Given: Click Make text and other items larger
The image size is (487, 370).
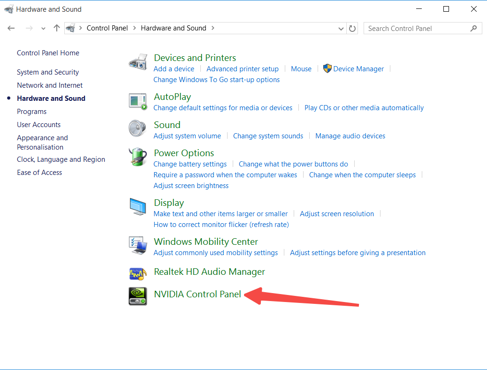Looking at the screenshot, I should tap(221, 213).
